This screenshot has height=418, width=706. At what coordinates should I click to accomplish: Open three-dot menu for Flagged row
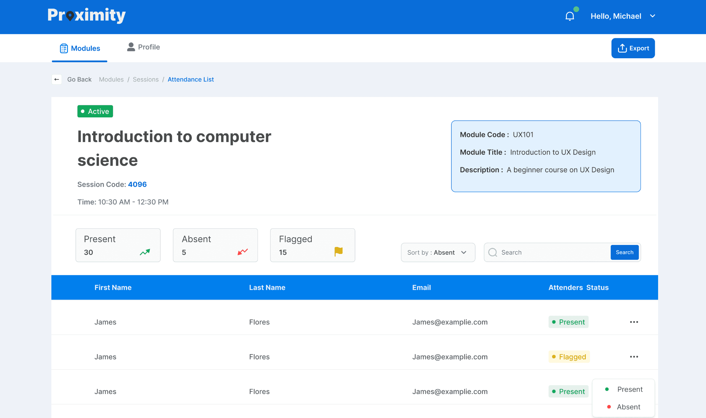tap(634, 357)
